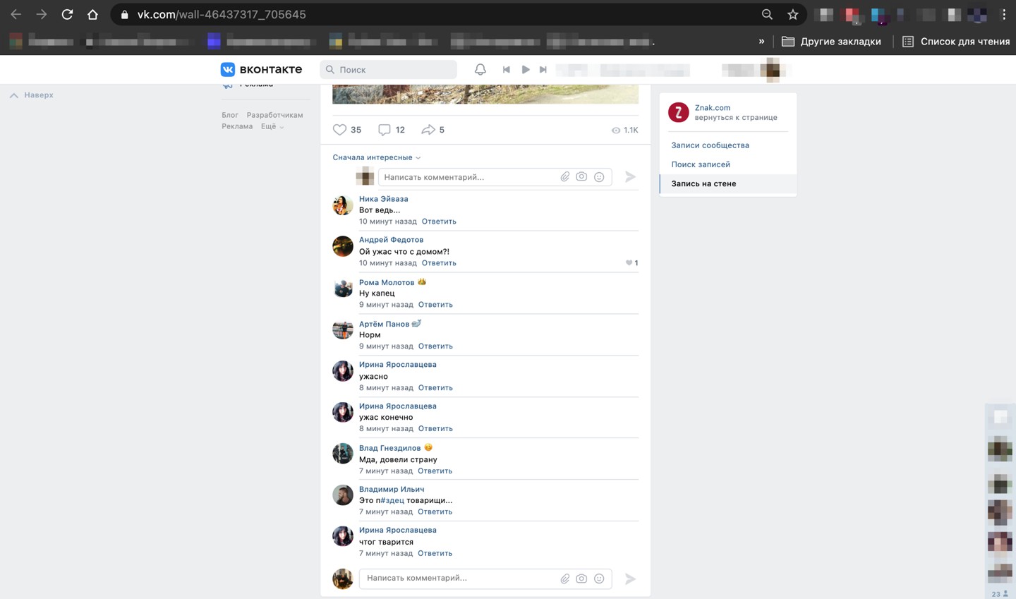
Task: Open Разработчикам footer link
Action: pos(274,115)
